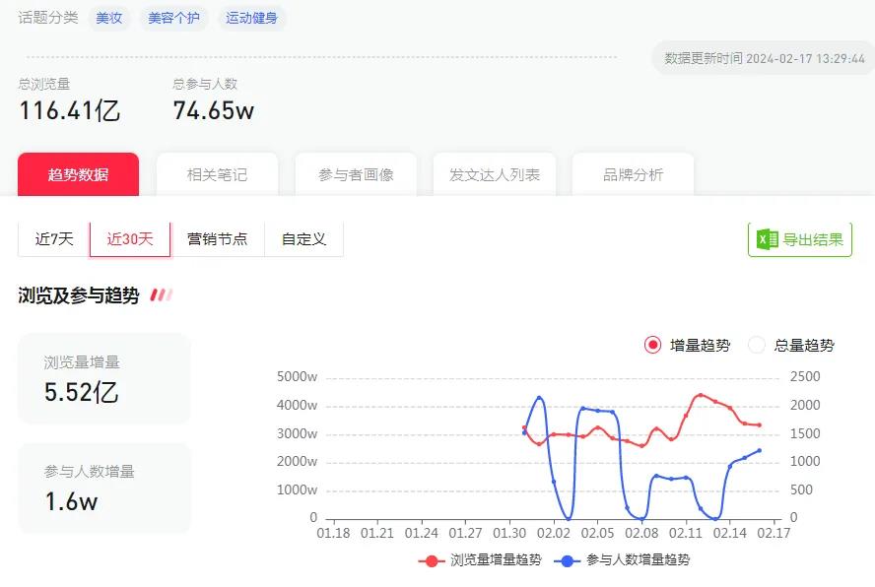Select the 增量趋势 radio button

(x=653, y=346)
